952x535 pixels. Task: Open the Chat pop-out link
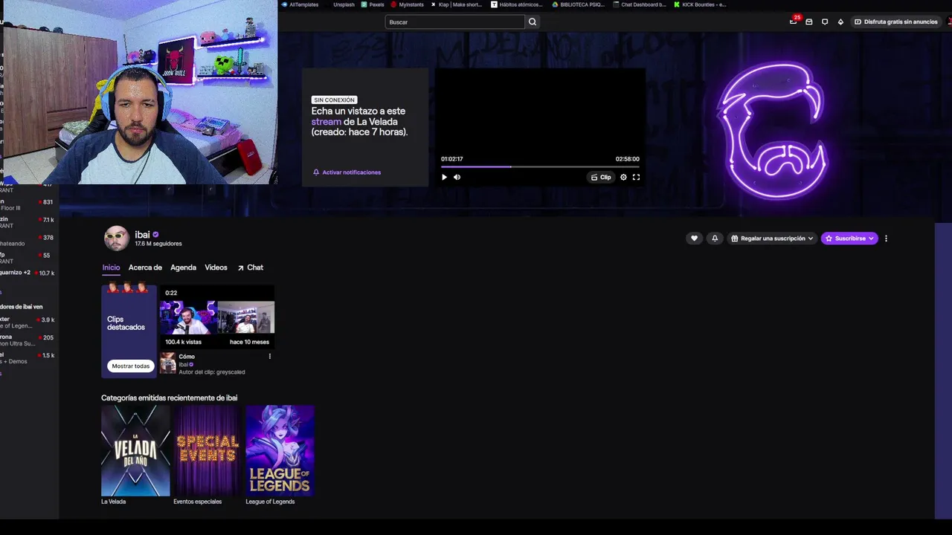coord(251,267)
